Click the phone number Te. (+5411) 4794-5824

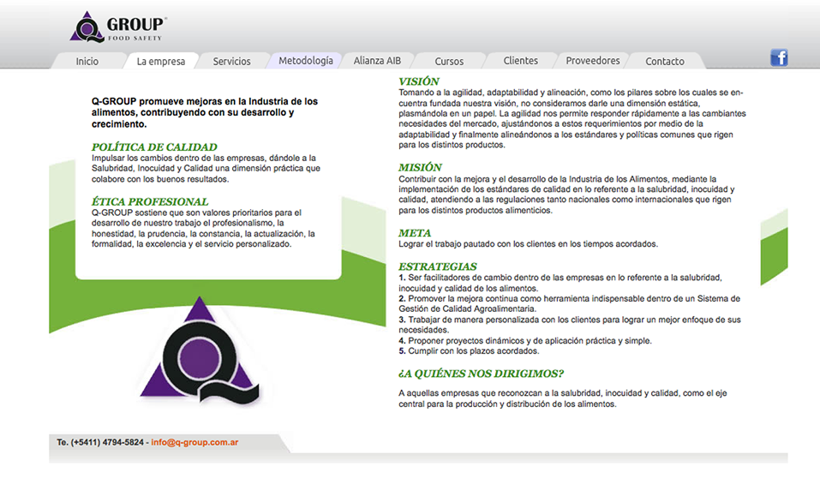point(100,443)
